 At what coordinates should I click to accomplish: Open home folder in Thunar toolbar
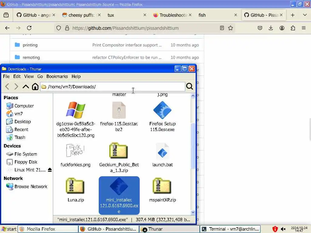click(35, 86)
